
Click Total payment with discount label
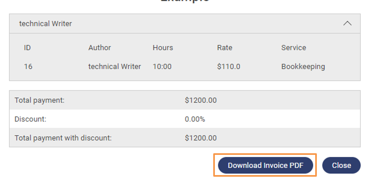[x=63, y=138]
